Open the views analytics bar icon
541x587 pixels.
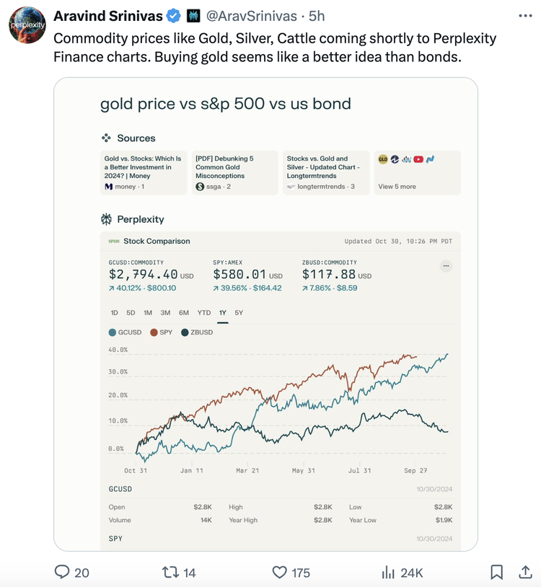(x=388, y=572)
